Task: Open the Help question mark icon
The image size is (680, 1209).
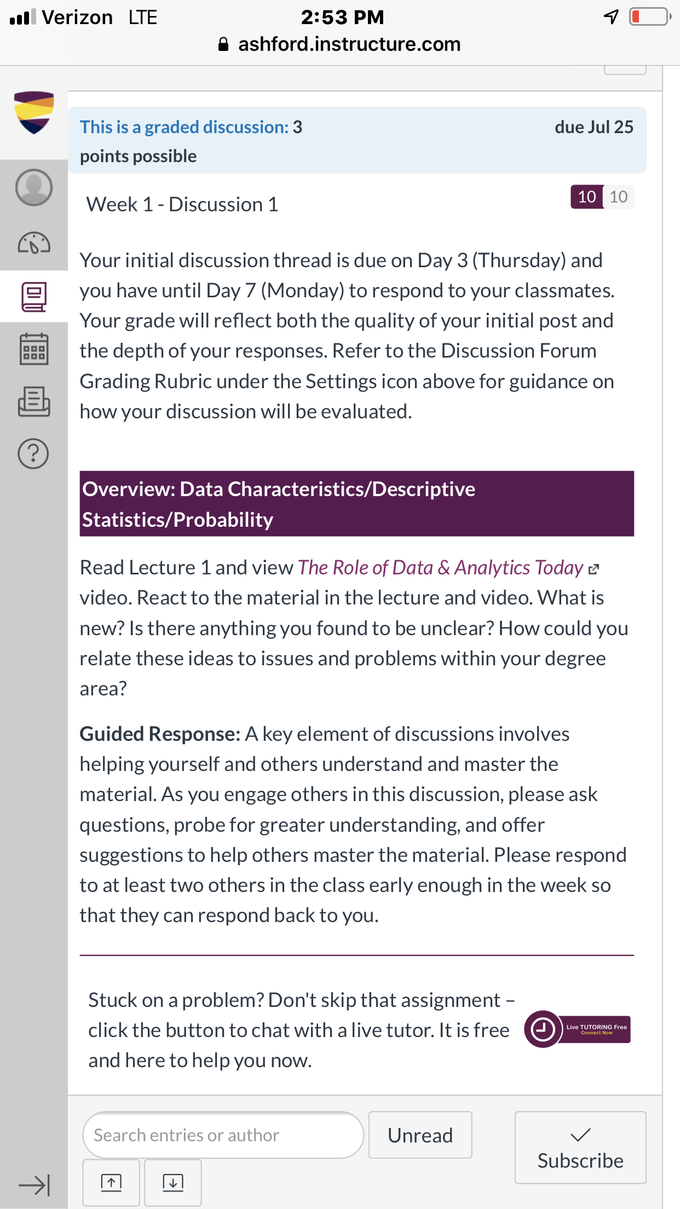Action: click(x=34, y=454)
